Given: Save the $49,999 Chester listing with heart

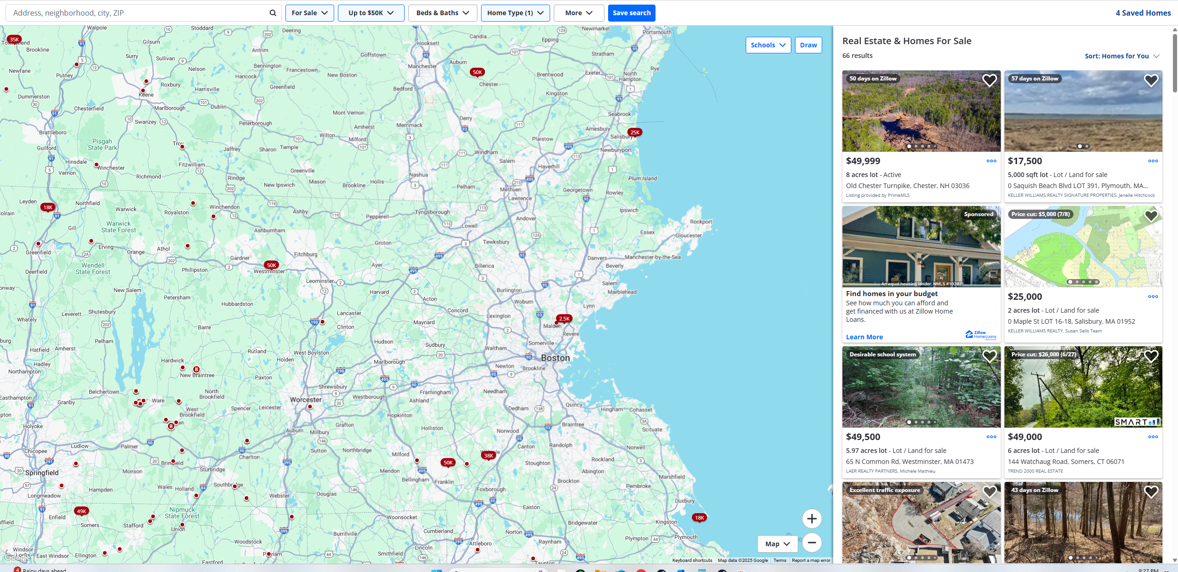Looking at the screenshot, I should [989, 80].
